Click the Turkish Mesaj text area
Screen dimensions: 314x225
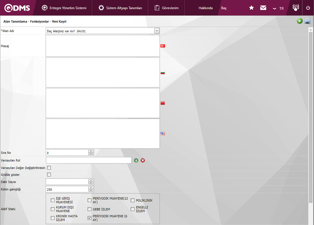(x=103, y=46)
